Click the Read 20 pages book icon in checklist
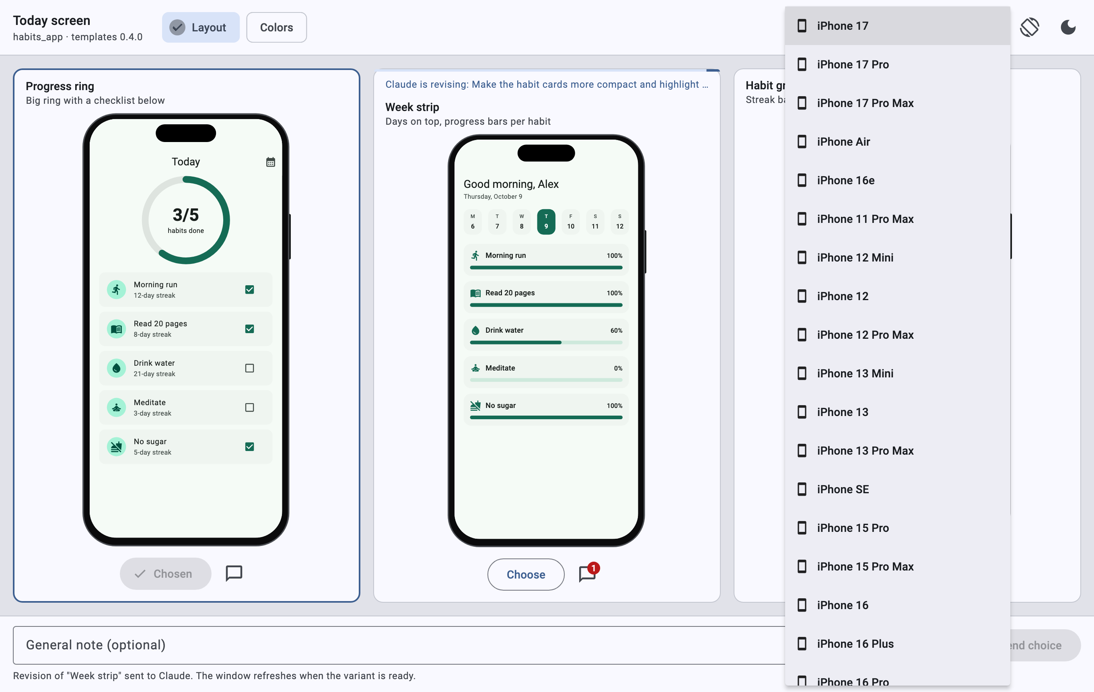The height and width of the screenshot is (692, 1094). pos(116,329)
